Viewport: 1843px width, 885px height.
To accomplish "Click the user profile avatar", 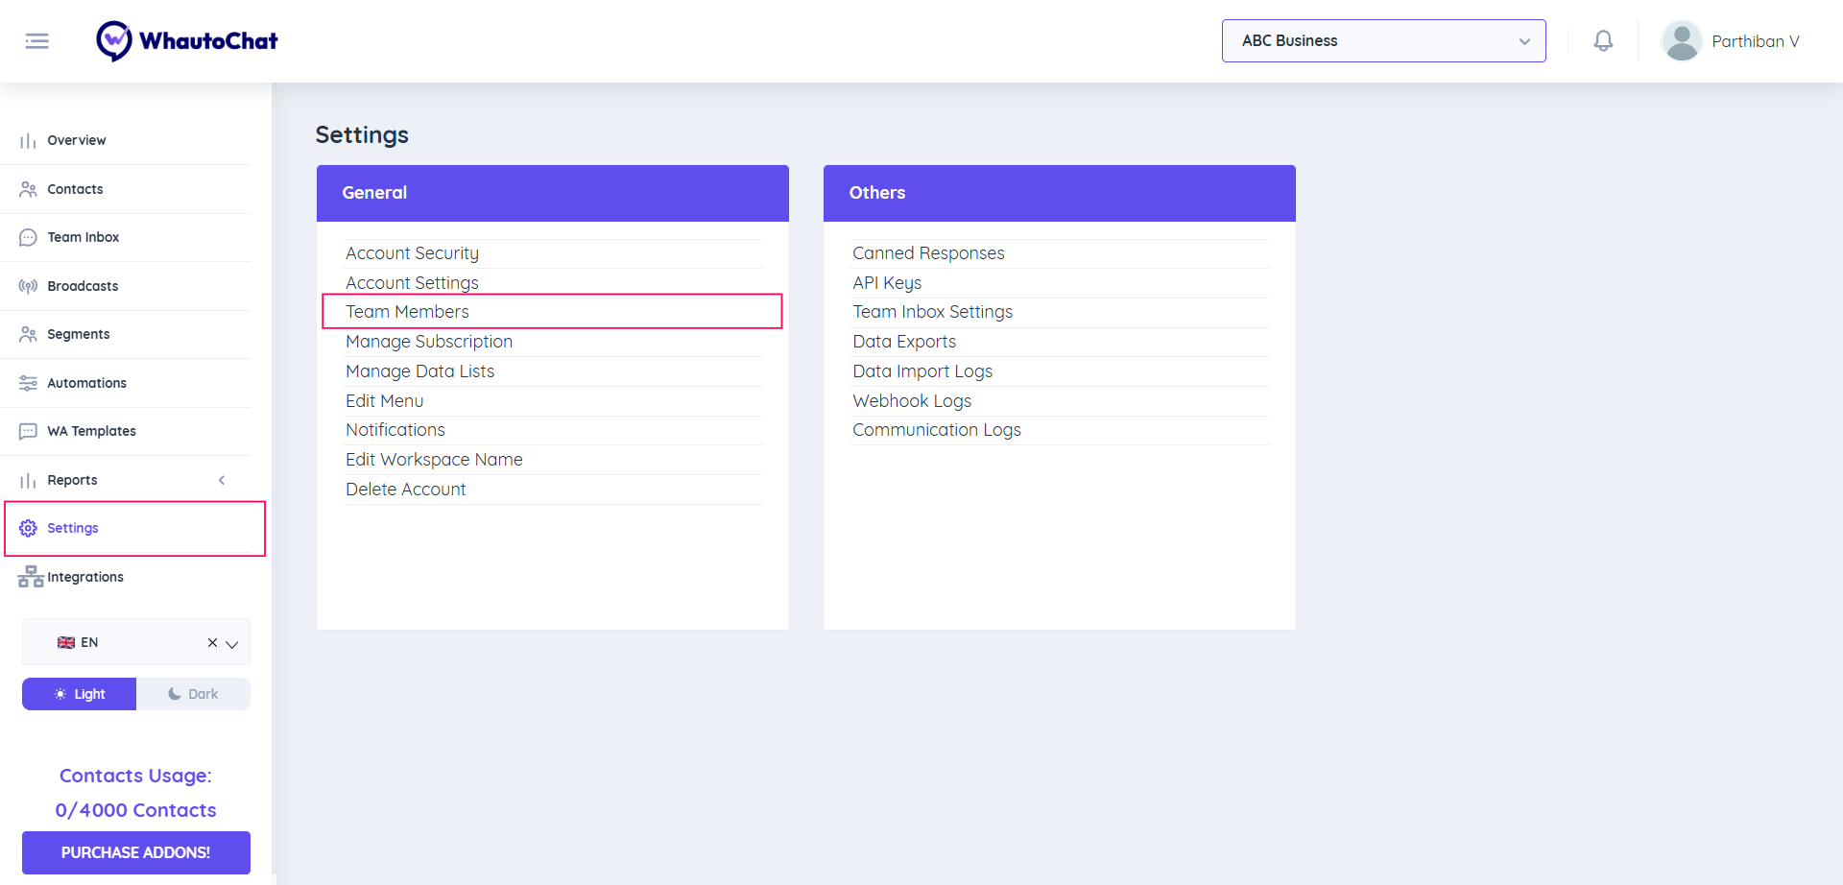I will click(1682, 41).
